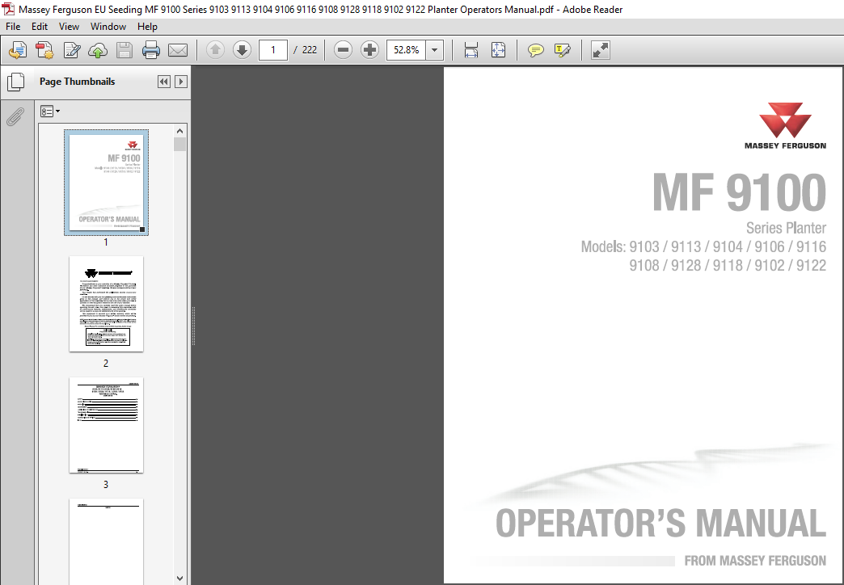
Task: Open the Attachments paperclip panel
Action: click(x=15, y=117)
